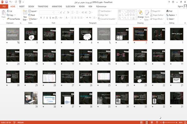Screen dimensions: 187x124
Task: Click the Copy icon
Action: 8,15
